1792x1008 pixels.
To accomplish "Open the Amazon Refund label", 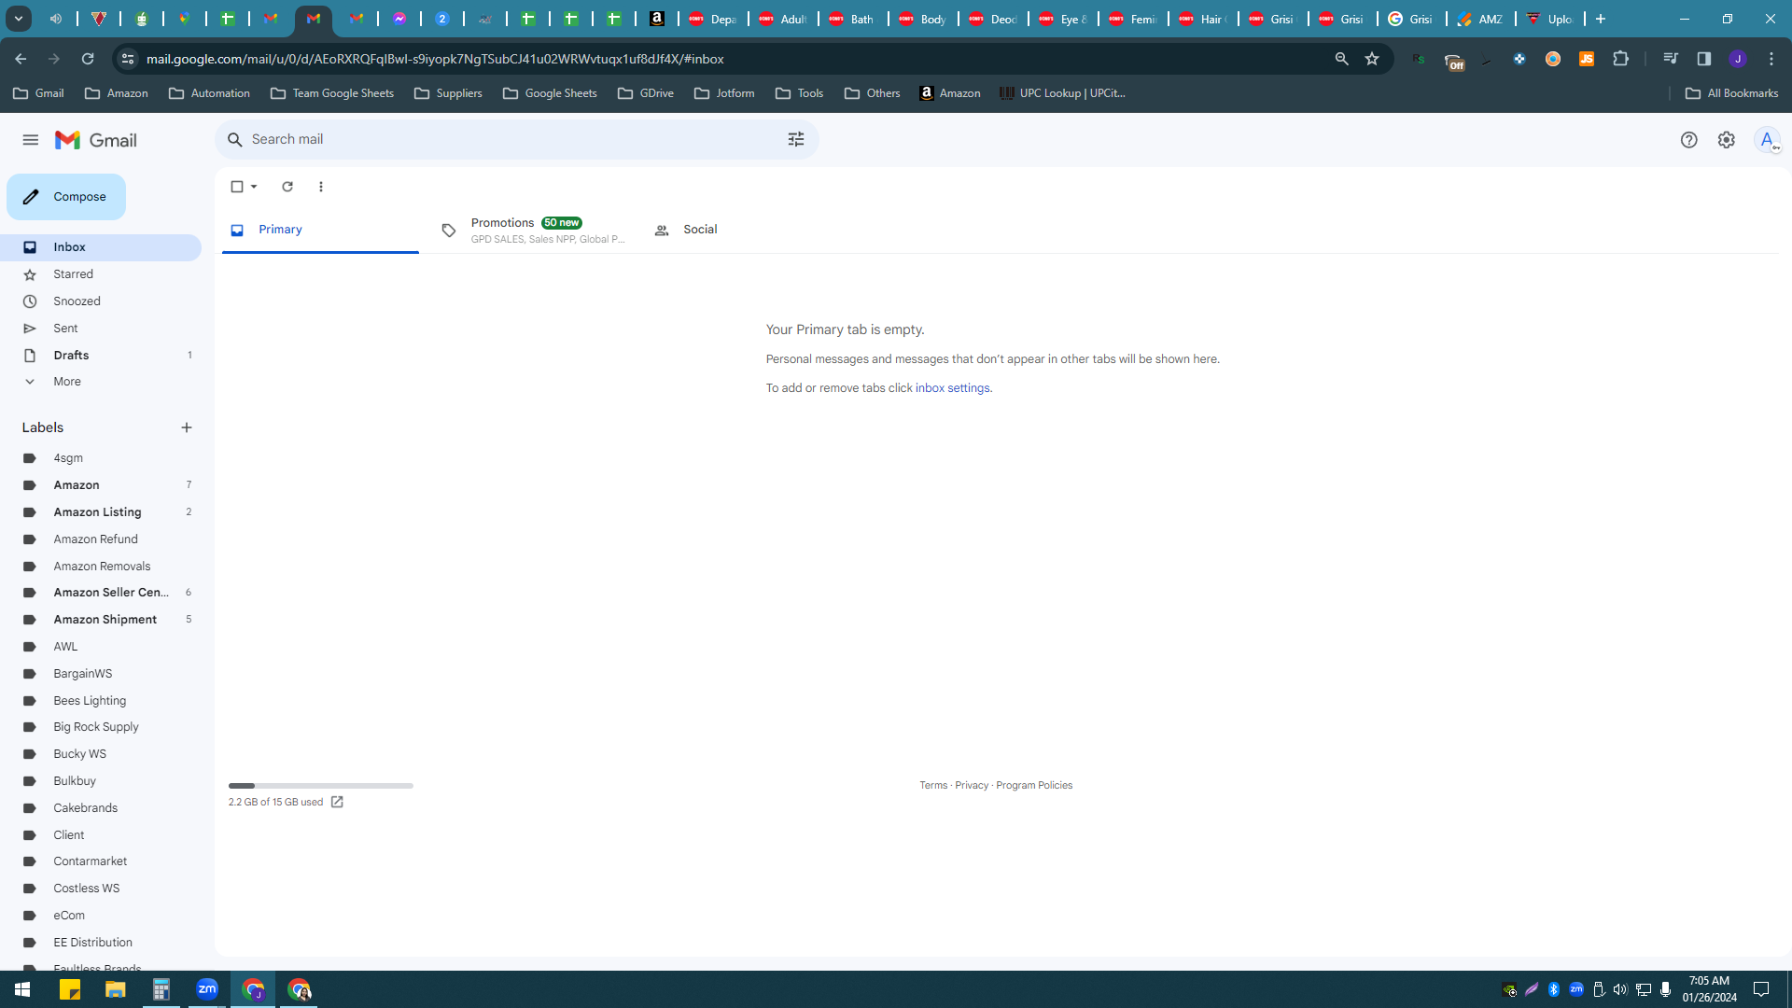I will (x=101, y=539).
